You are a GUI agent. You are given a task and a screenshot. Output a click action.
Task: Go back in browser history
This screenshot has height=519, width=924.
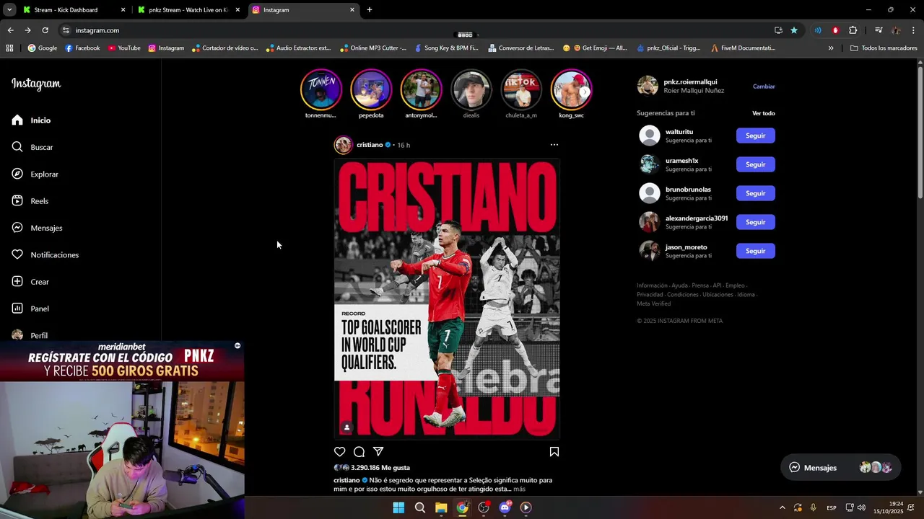[10, 30]
